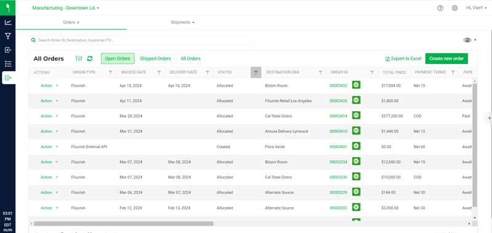This screenshot has height=233, width=492.
Task: Switch to the Shipments tab
Action: tap(182, 22)
